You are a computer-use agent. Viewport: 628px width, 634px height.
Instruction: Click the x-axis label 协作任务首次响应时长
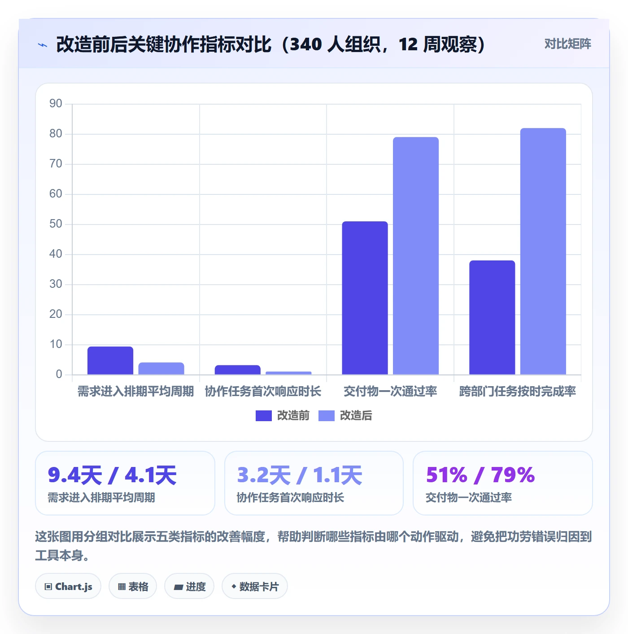263,392
